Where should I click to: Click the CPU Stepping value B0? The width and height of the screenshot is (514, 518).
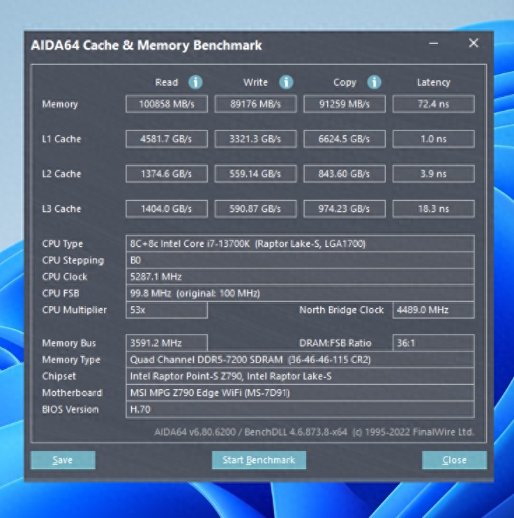[300, 260]
